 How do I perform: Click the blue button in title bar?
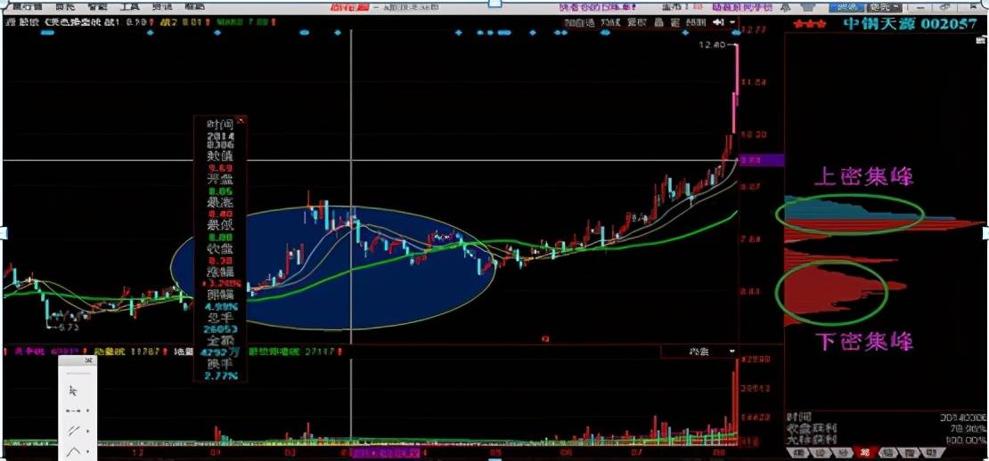(846, 7)
